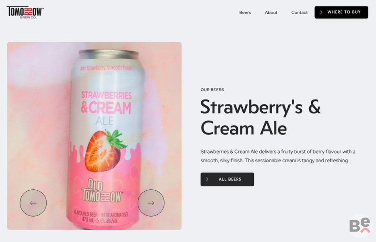Image resolution: width=376 pixels, height=242 pixels.
Task: Click the Behance Be badge icon
Action: (x=359, y=225)
